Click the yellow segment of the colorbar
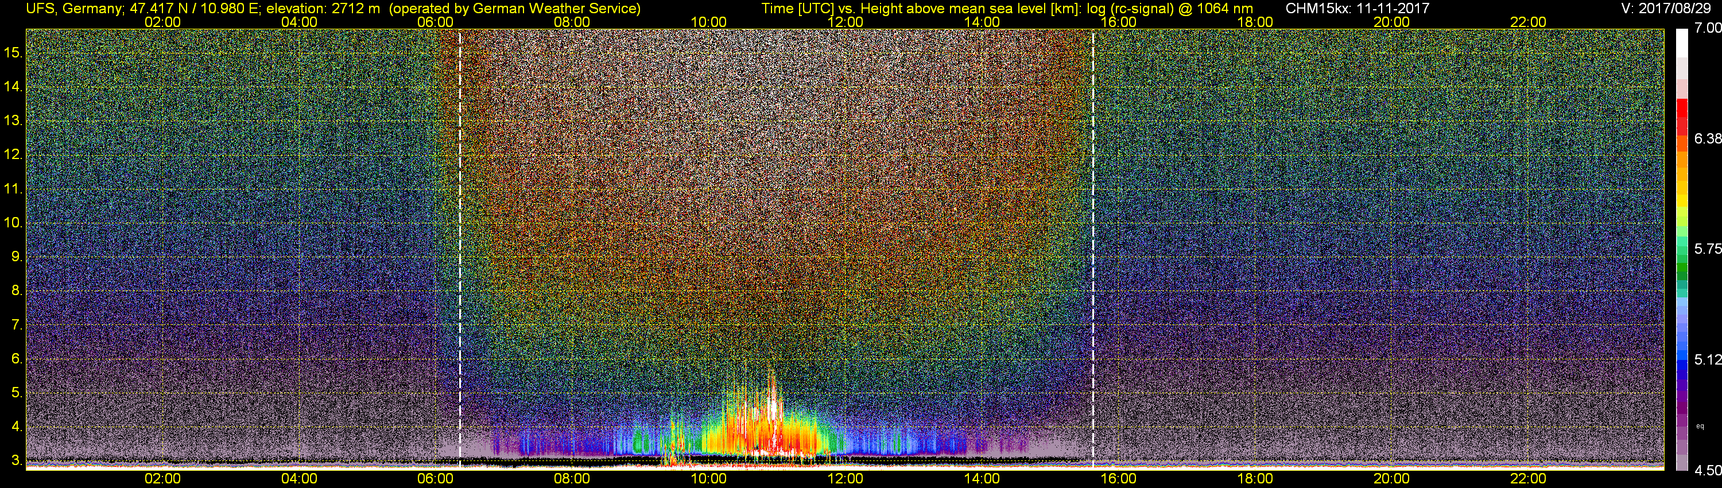The image size is (1722, 488). point(1681,200)
